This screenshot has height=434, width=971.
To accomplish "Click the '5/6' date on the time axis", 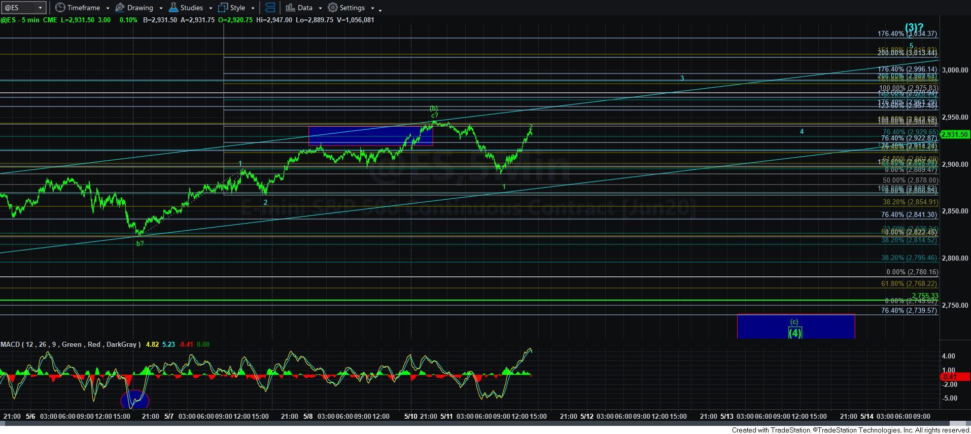I will 30,416.
